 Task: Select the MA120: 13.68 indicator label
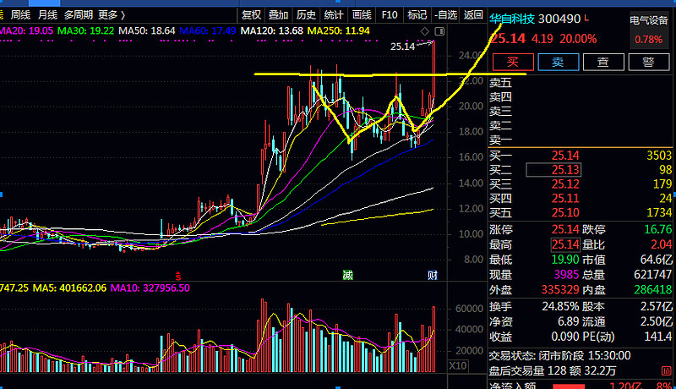(271, 31)
